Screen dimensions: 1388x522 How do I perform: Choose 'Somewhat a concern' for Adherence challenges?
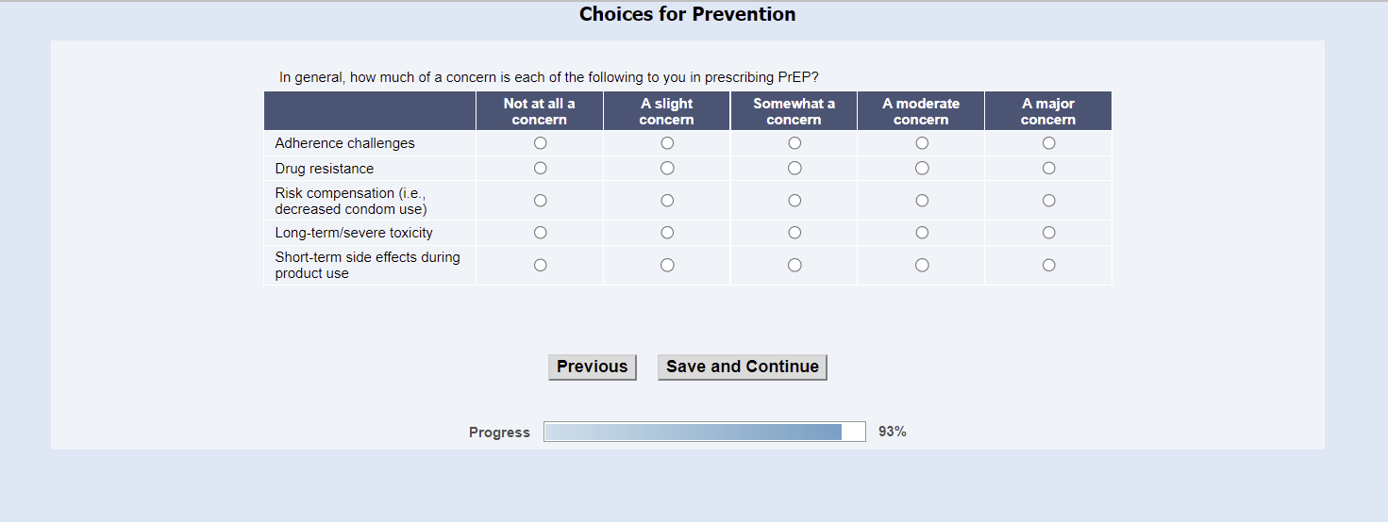point(794,143)
